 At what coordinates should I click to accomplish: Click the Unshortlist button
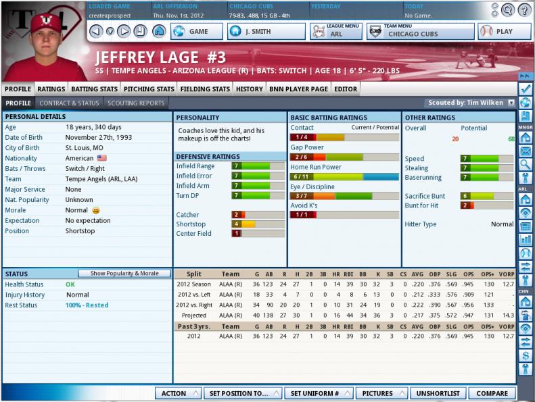pos(438,393)
